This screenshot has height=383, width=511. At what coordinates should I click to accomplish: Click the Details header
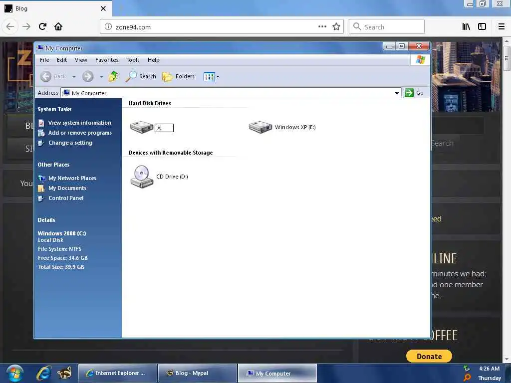pyautogui.click(x=46, y=220)
